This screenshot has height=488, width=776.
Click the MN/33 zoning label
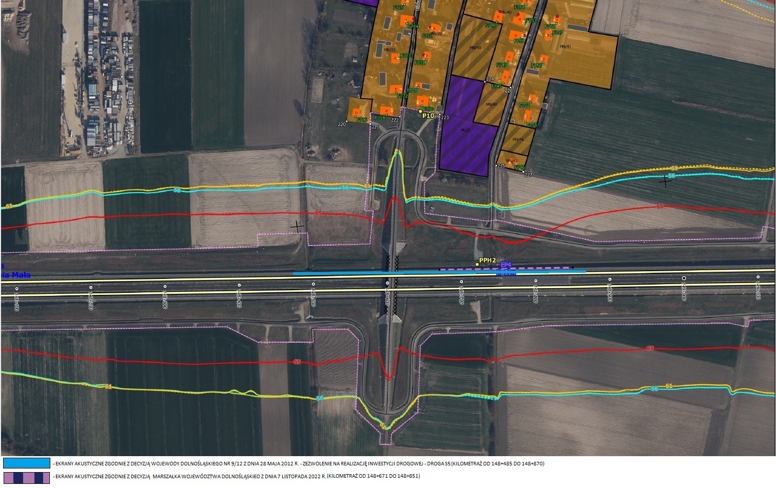pyautogui.click(x=389, y=50)
